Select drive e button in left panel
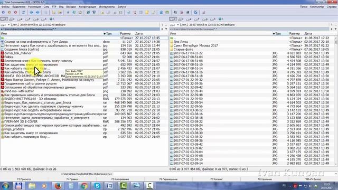338x190 pixels. (x=20, y=19)
